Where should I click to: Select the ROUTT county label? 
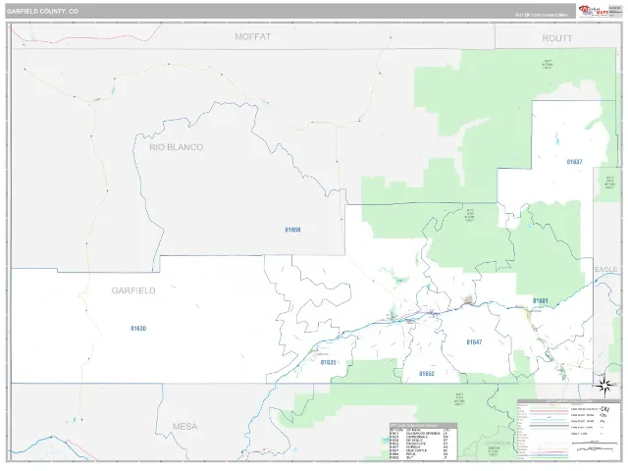click(557, 38)
